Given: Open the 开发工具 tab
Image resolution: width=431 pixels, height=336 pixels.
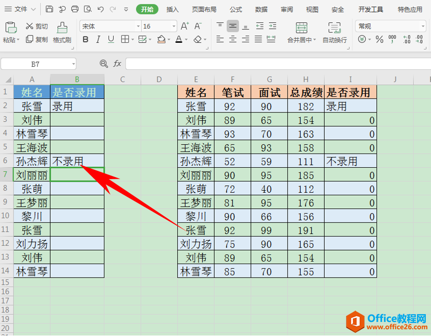Looking at the screenshot, I should pos(371,9).
